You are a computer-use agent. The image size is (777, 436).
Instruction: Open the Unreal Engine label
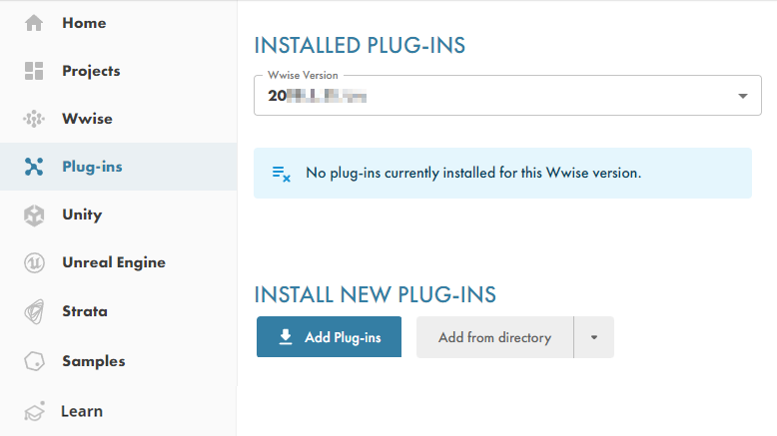point(114,262)
